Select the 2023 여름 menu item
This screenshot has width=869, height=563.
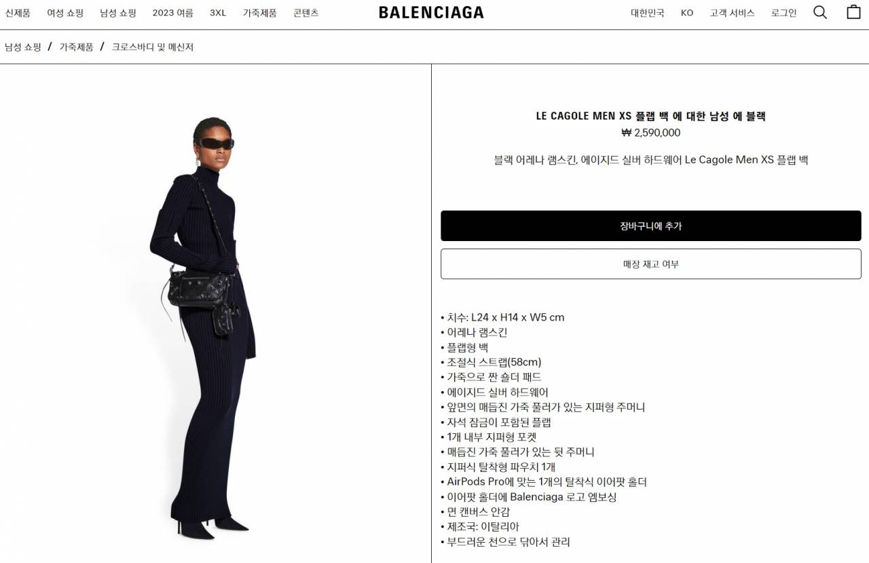pyautogui.click(x=173, y=13)
